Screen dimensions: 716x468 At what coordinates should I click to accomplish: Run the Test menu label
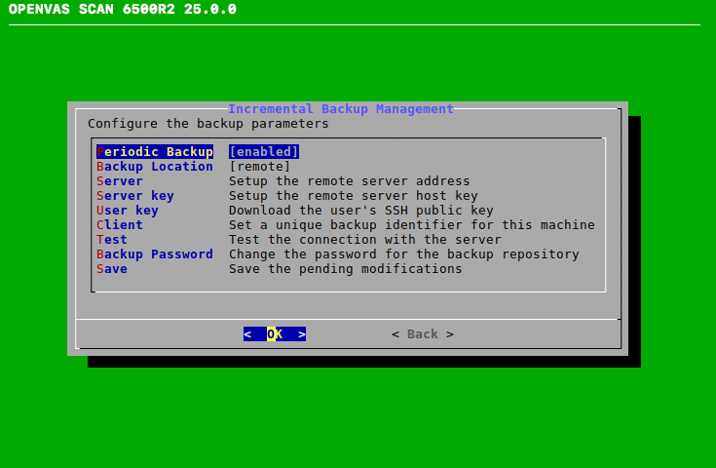112,240
